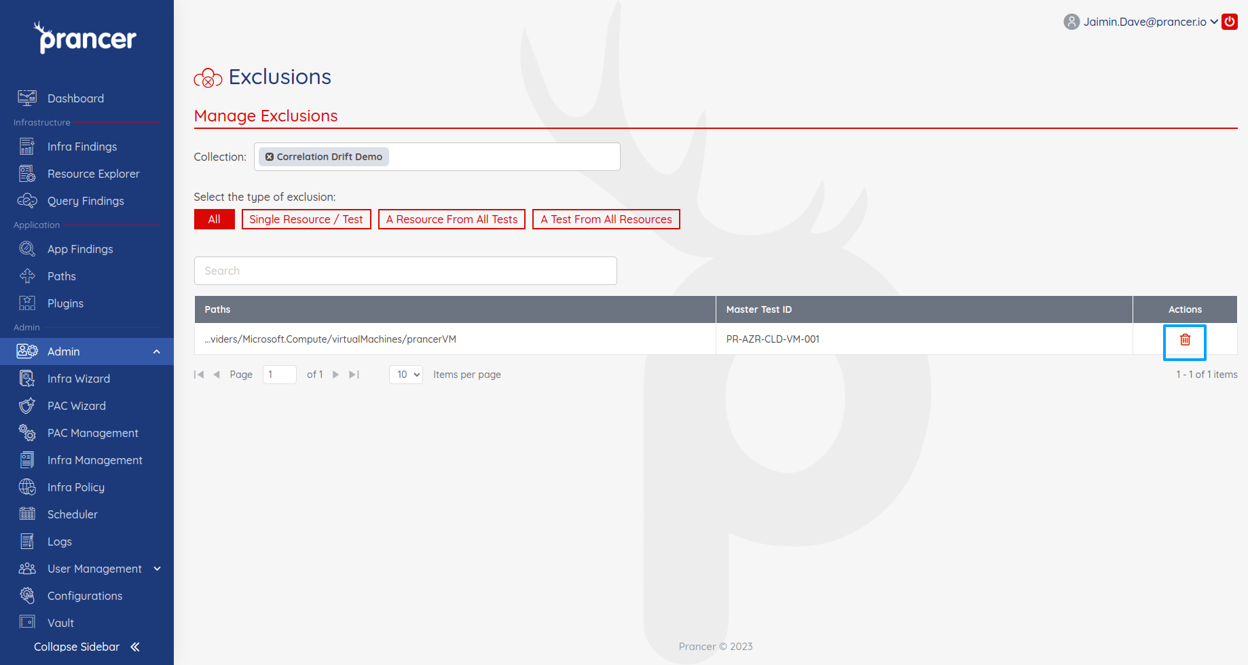The image size is (1248, 665).
Task: Select the All exclusion type filter
Action: coord(215,219)
